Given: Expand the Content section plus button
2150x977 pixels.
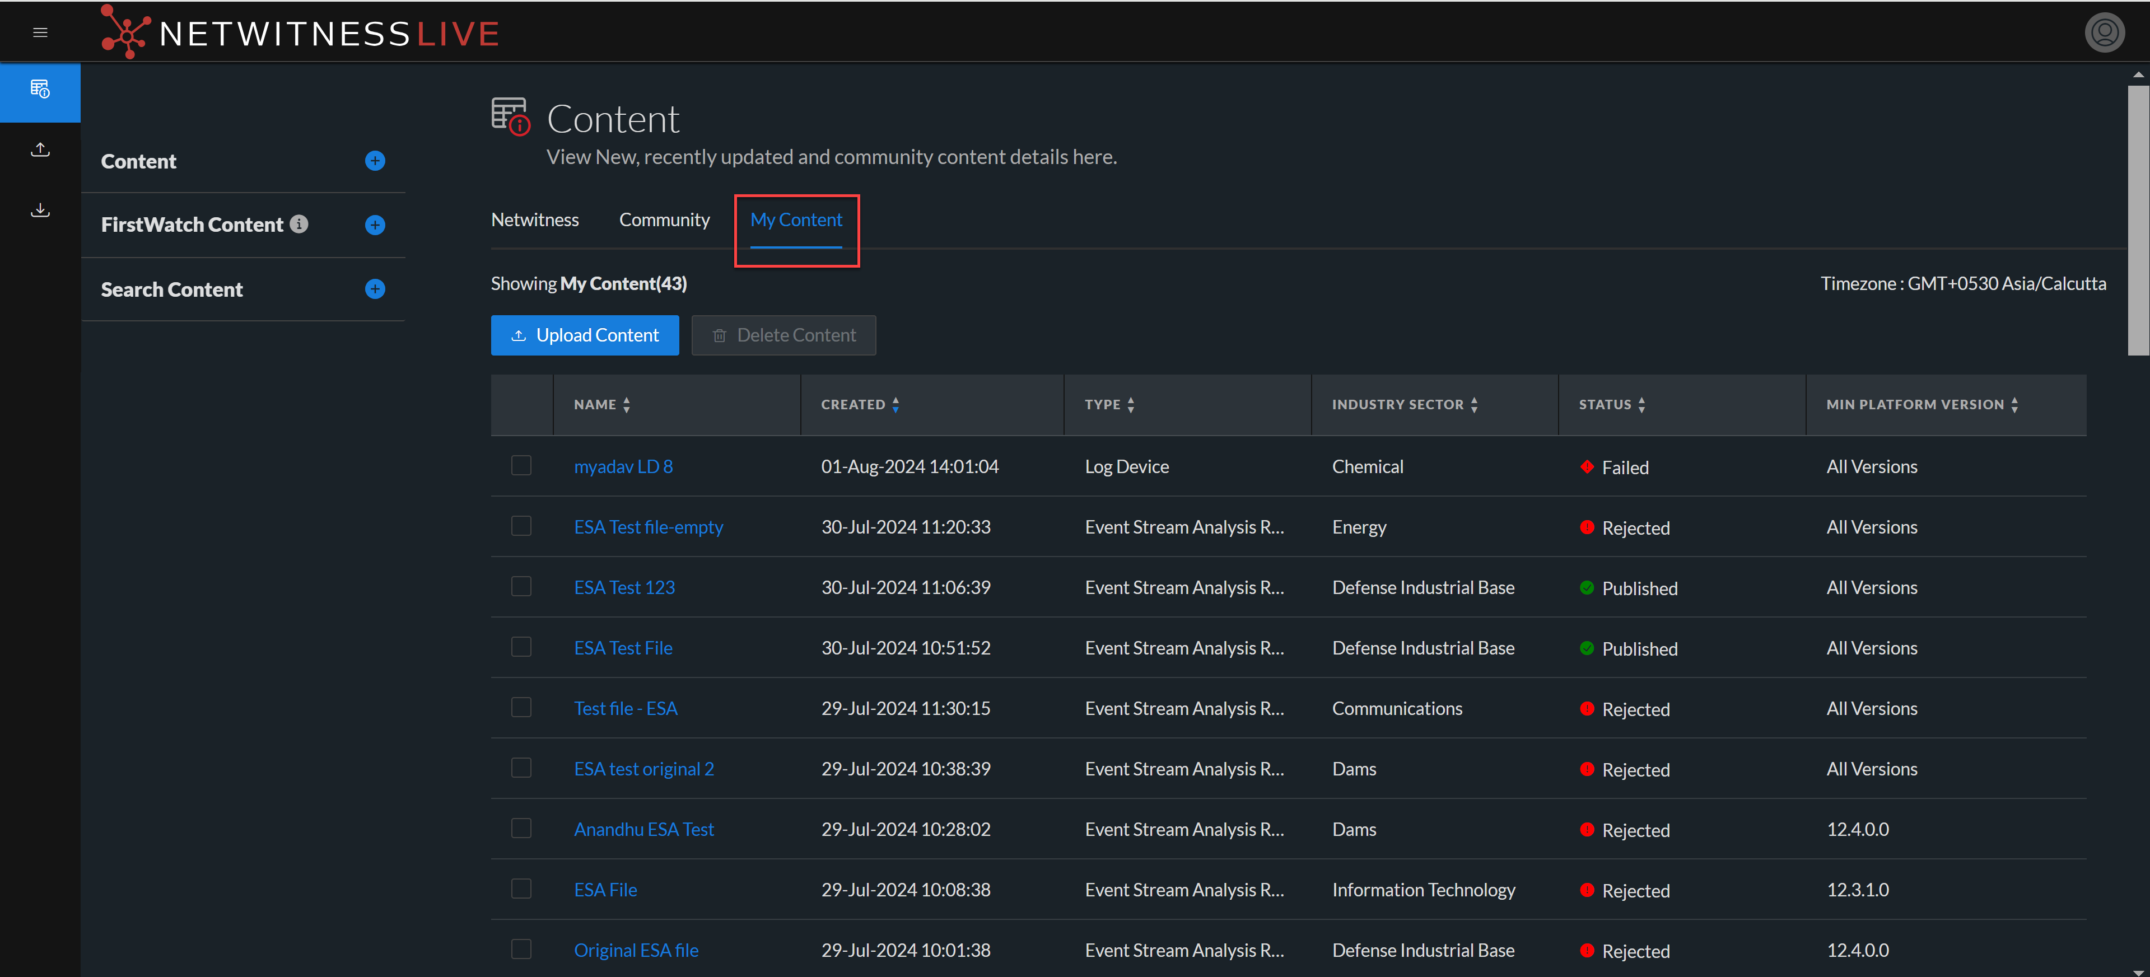Looking at the screenshot, I should tap(375, 161).
